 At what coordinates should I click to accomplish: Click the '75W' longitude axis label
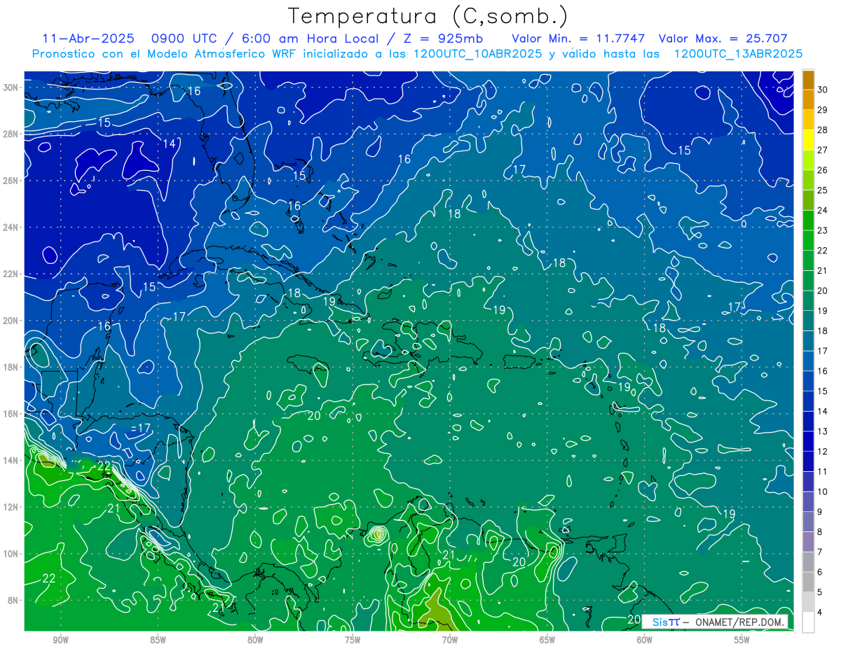(353, 641)
